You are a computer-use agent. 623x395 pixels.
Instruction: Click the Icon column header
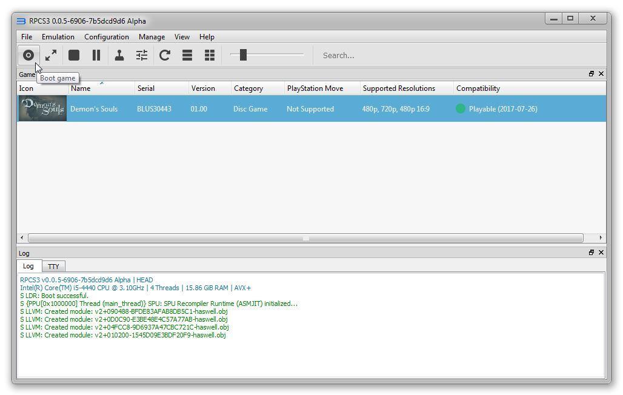pos(42,88)
